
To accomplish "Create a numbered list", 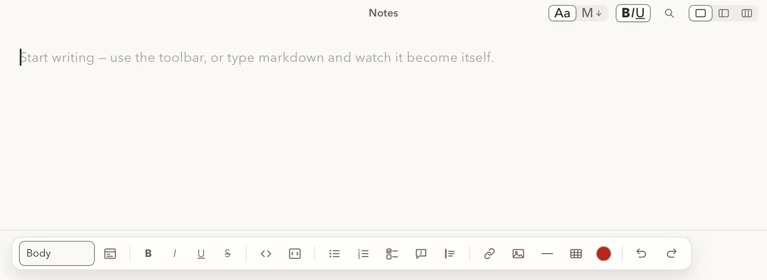I will click(x=363, y=254).
